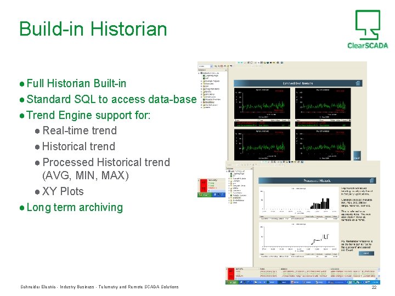Screen dimensions: 395x296
Task: Click the step-line chart in Processed Historic
Action: coord(299,237)
